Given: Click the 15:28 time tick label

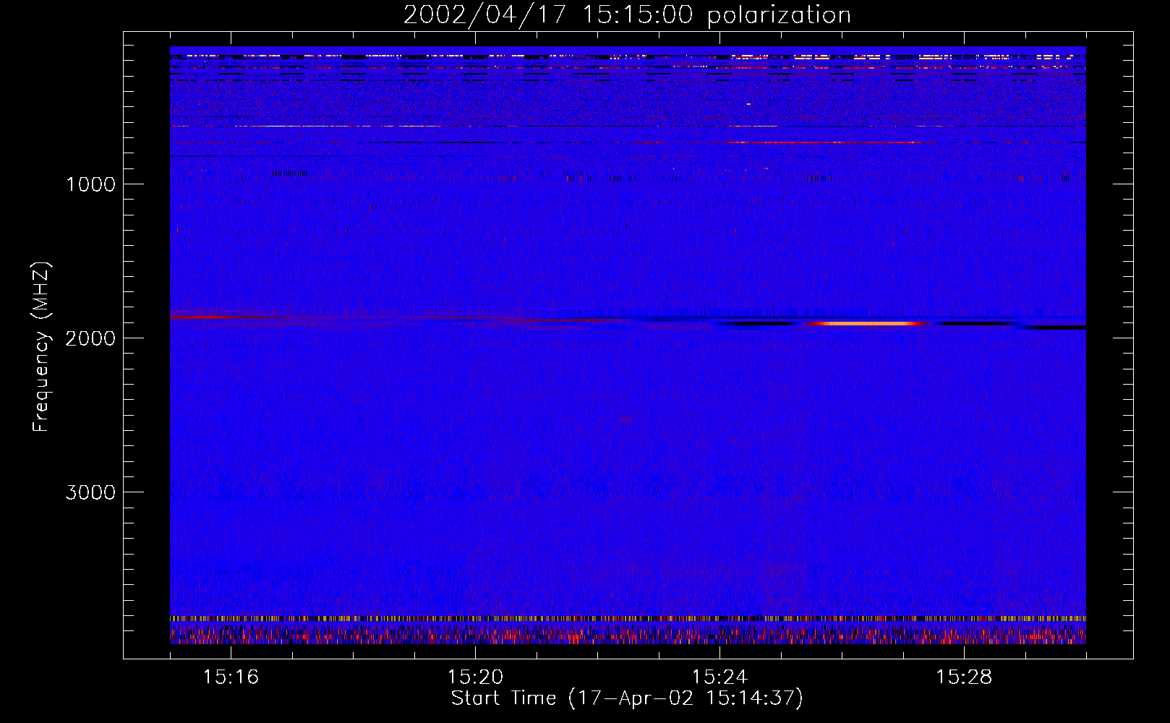Looking at the screenshot, I should [964, 677].
